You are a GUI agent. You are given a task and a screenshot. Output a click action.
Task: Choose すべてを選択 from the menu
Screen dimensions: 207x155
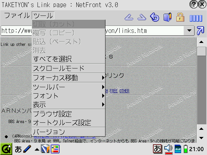[69, 59]
